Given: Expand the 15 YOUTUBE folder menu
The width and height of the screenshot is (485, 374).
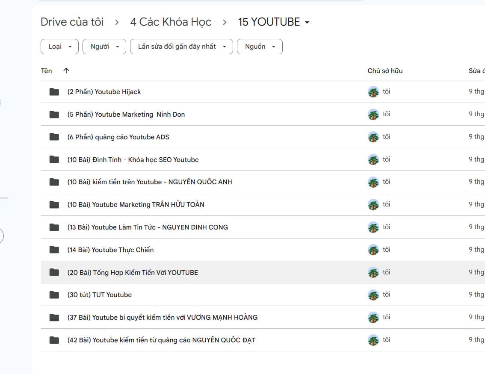Looking at the screenshot, I should pos(274,22).
